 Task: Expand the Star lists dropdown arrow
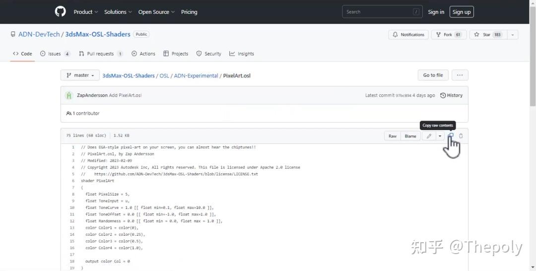coord(513,35)
